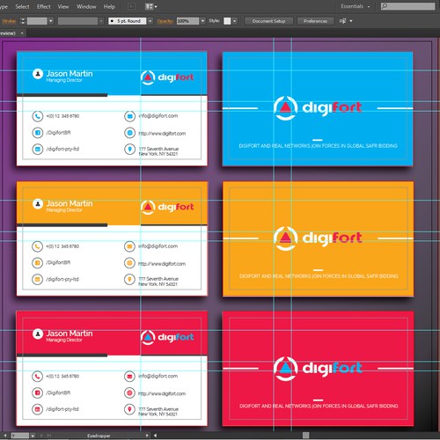440x440 pixels.
Task: Go to previous artboard arrow
Action: click(5, 436)
